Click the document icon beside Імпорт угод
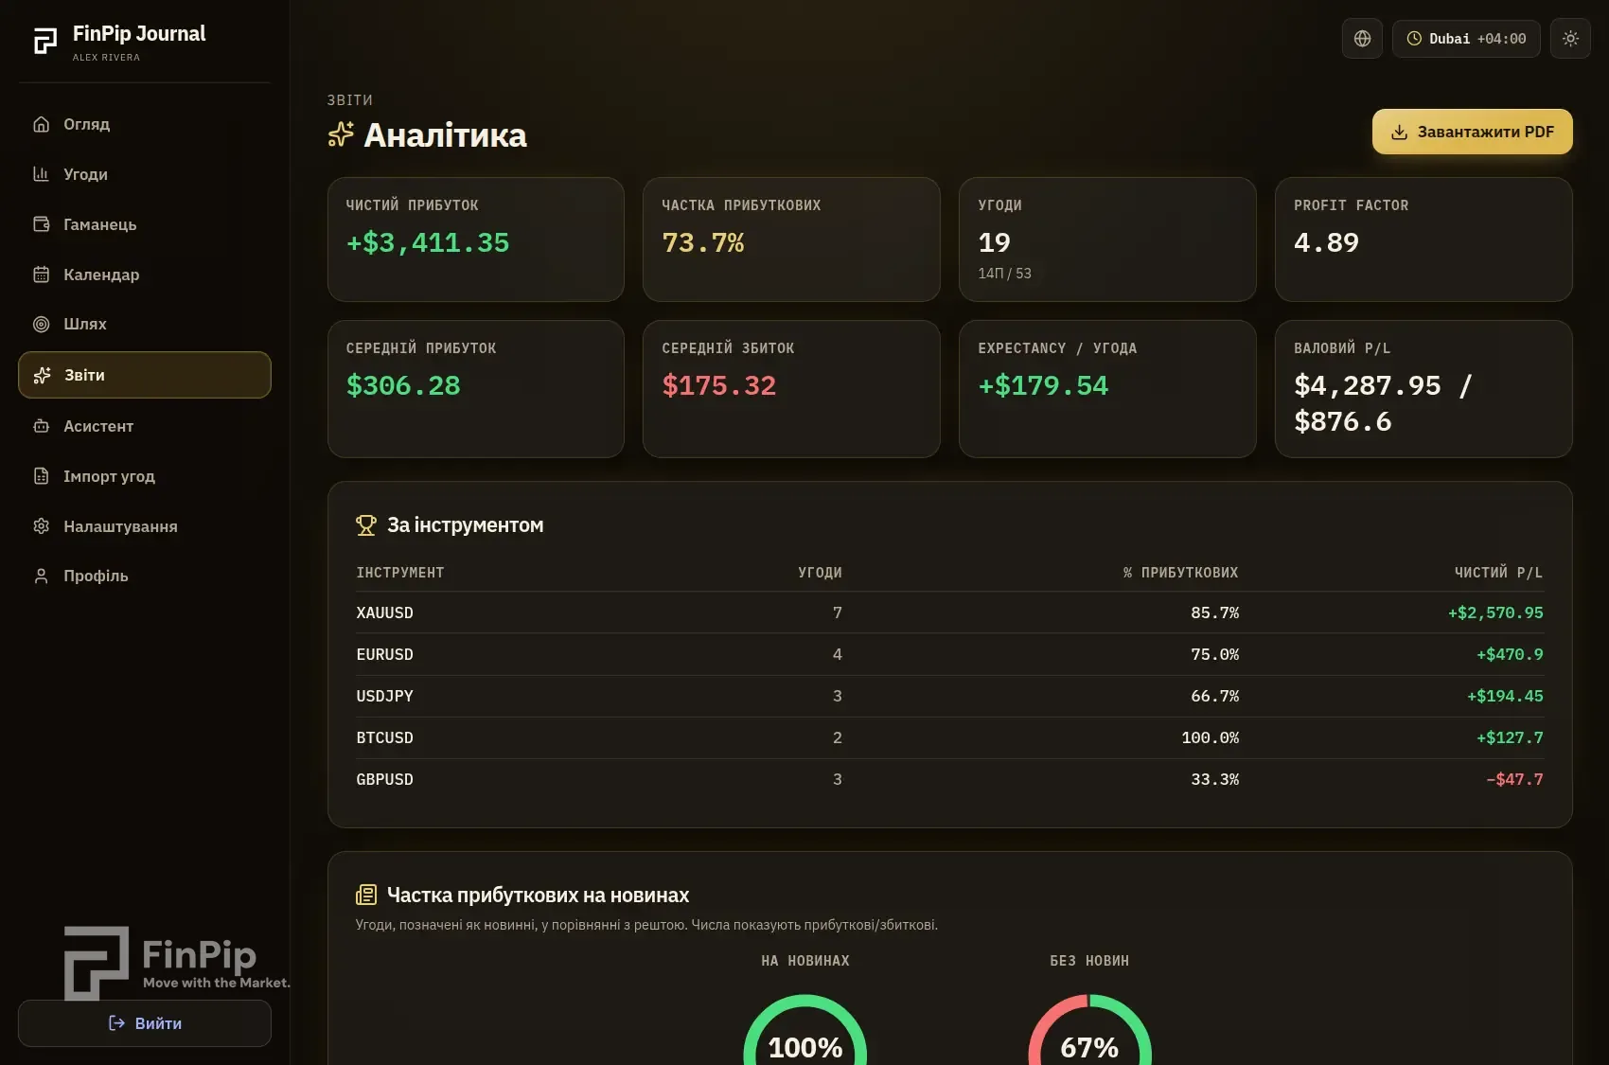1609x1065 pixels. pyautogui.click(x=41, y=476)
